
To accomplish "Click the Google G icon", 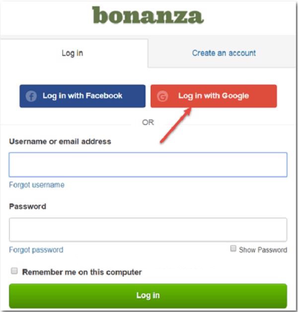I will pyautogui.click(x=162, y=97).
